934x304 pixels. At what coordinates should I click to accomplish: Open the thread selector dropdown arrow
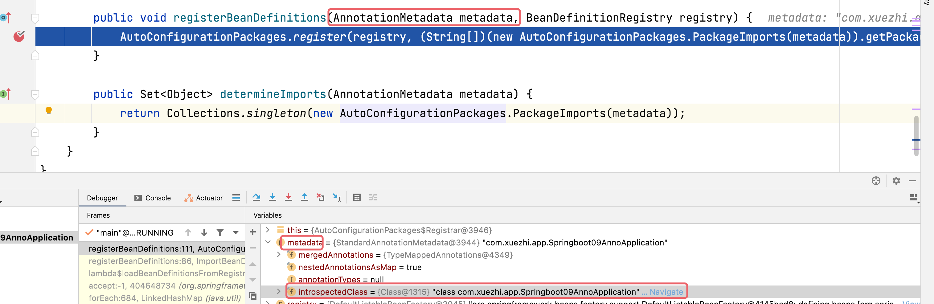pos(236,232)
